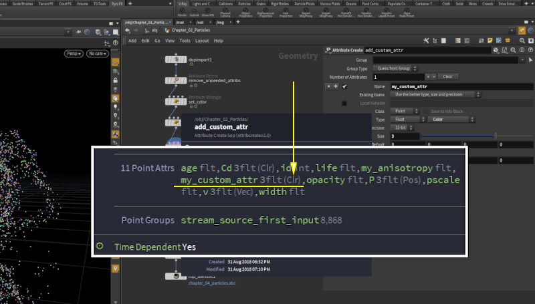Viewport: 535px width, 304px height.
Task: Open the Layout menu in network editor
Action: tap(201, 41)
